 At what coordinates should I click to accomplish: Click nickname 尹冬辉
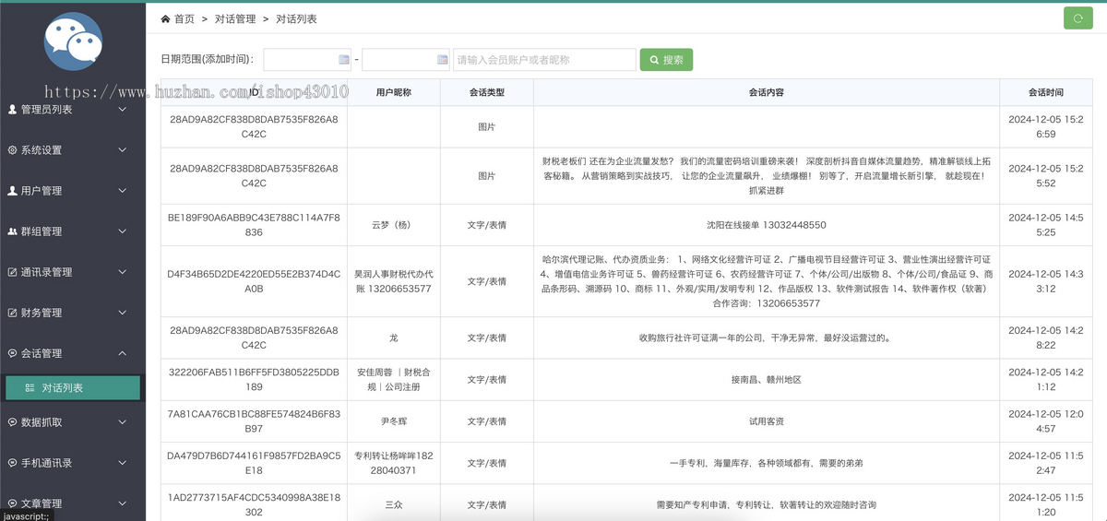point(394,421)
